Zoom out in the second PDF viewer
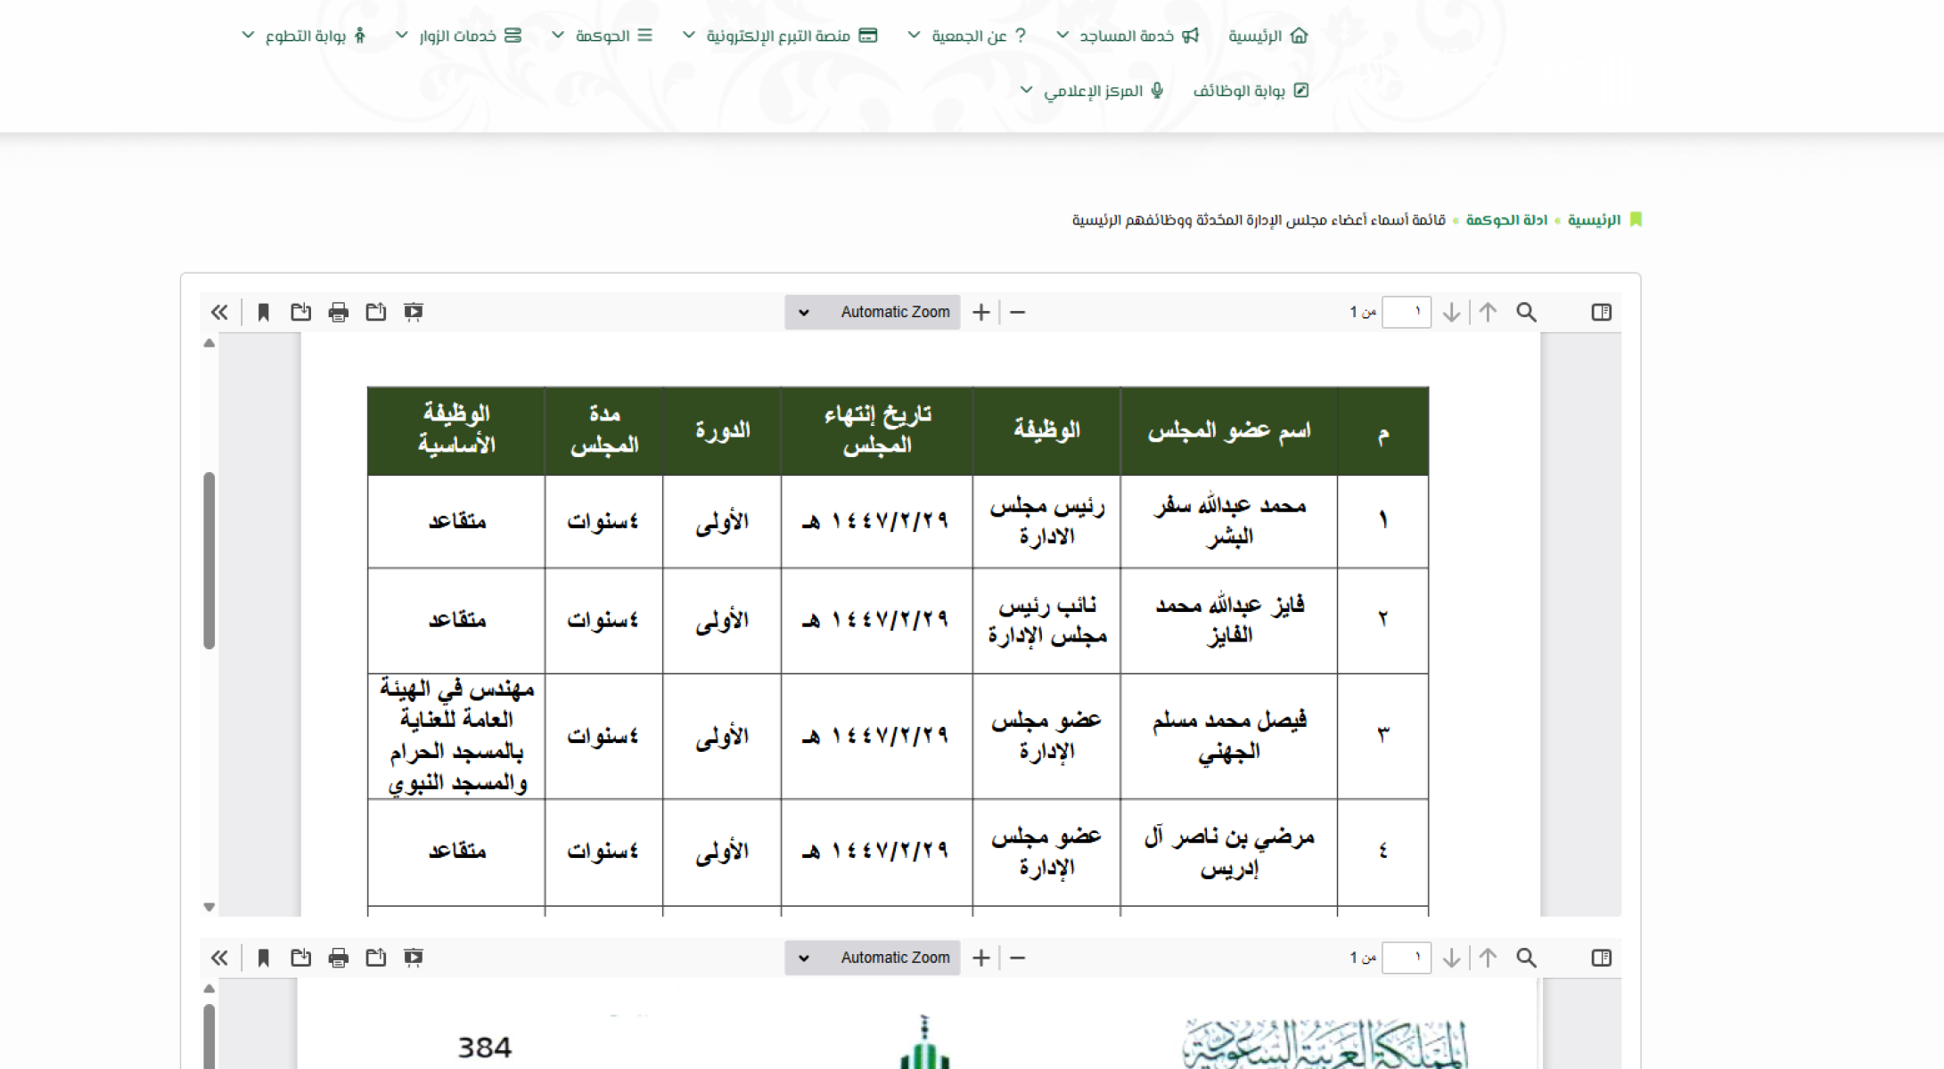The image size is (1944, 1069). (1018, 958)
